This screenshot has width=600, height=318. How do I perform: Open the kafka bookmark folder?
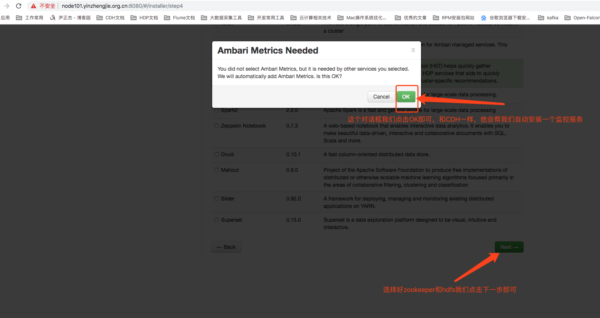(548, 17)
